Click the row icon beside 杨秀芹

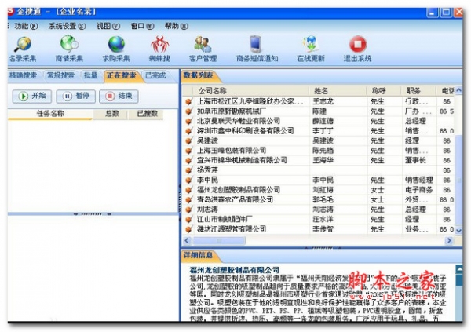point(188,170)
